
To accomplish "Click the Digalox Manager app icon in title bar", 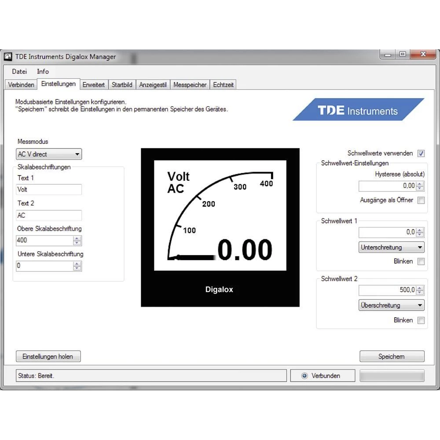I will (8, 57).
